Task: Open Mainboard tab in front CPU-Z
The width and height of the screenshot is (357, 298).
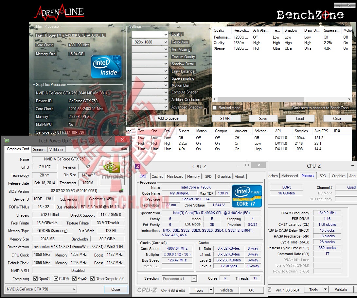Action: point(175,176)
